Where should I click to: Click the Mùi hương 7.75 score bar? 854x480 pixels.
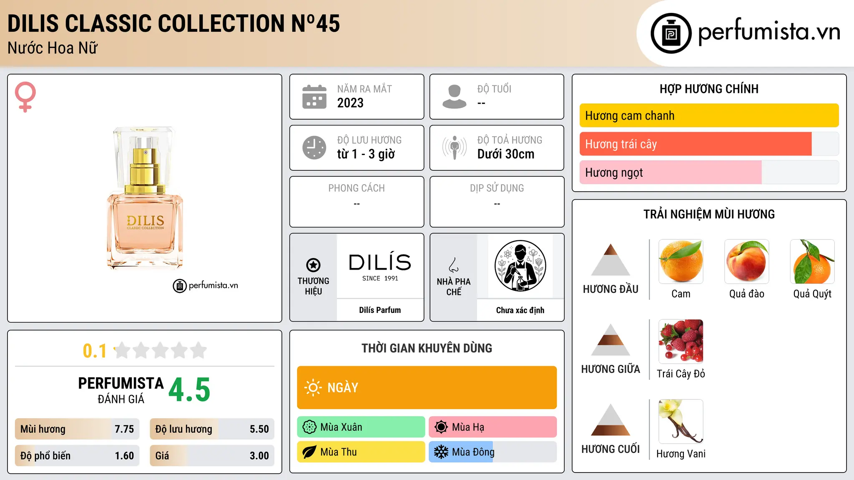[x=77, y=429]
